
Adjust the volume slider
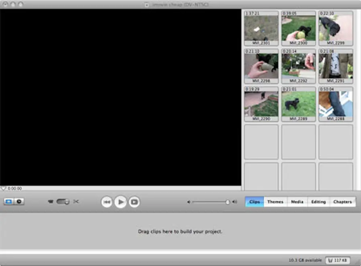tap(227, 202)
